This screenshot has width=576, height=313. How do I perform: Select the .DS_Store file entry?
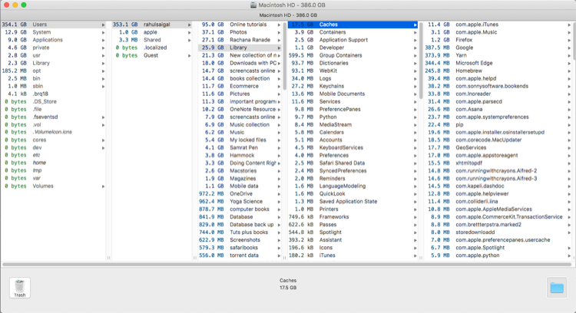[53, 101]
